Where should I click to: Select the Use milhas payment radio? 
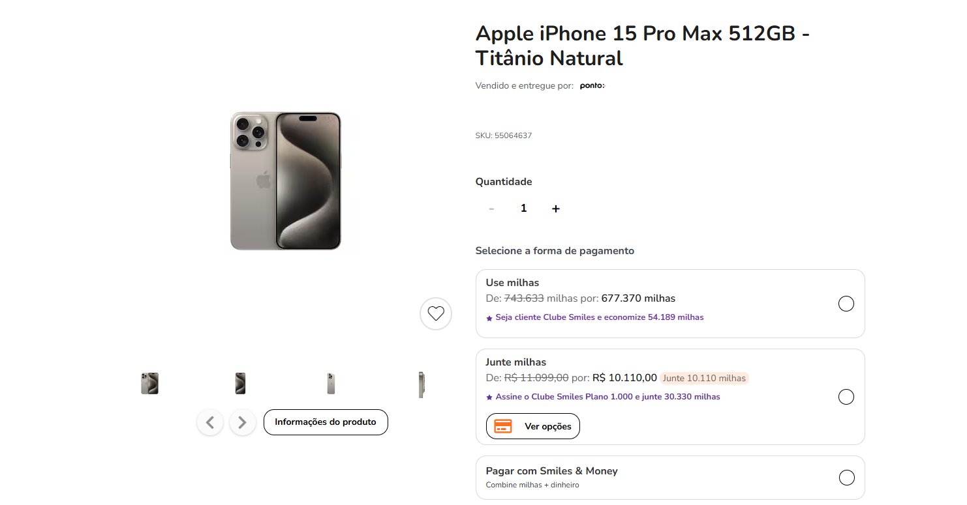coord(846,304)
